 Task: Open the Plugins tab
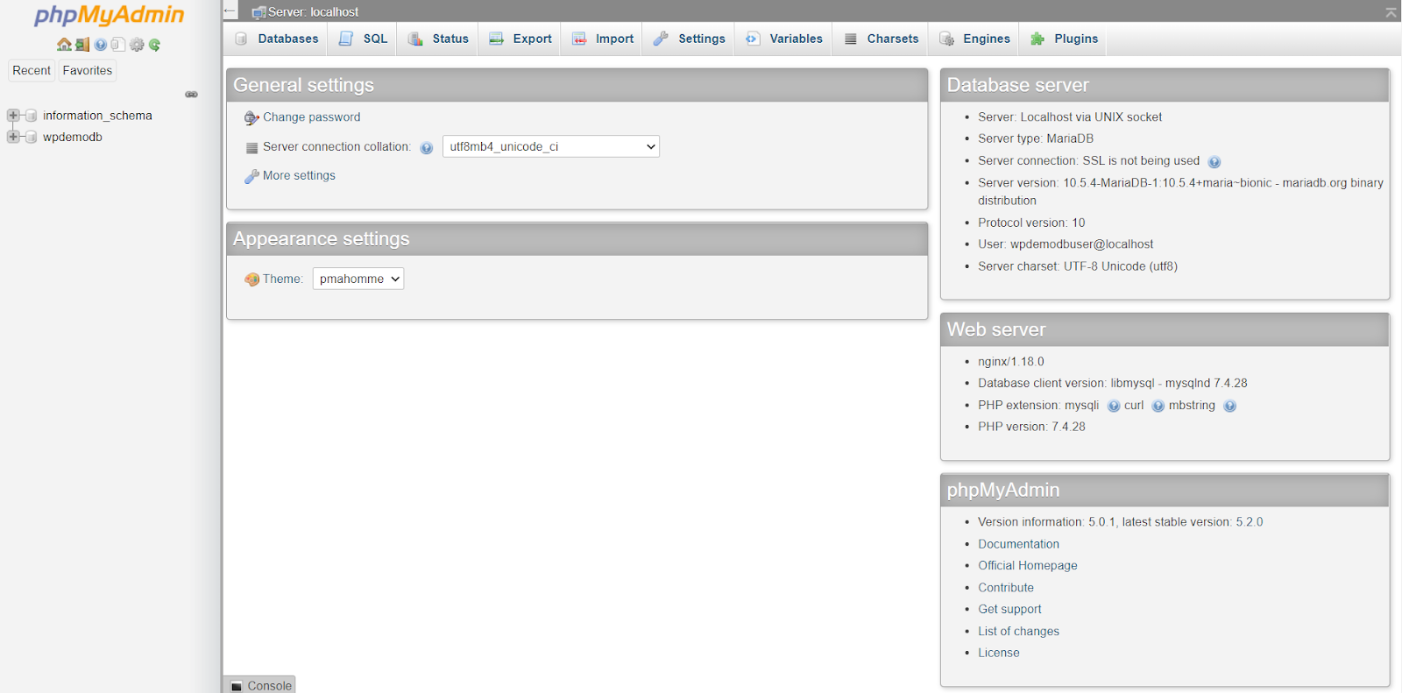(x=1064, y=39)
